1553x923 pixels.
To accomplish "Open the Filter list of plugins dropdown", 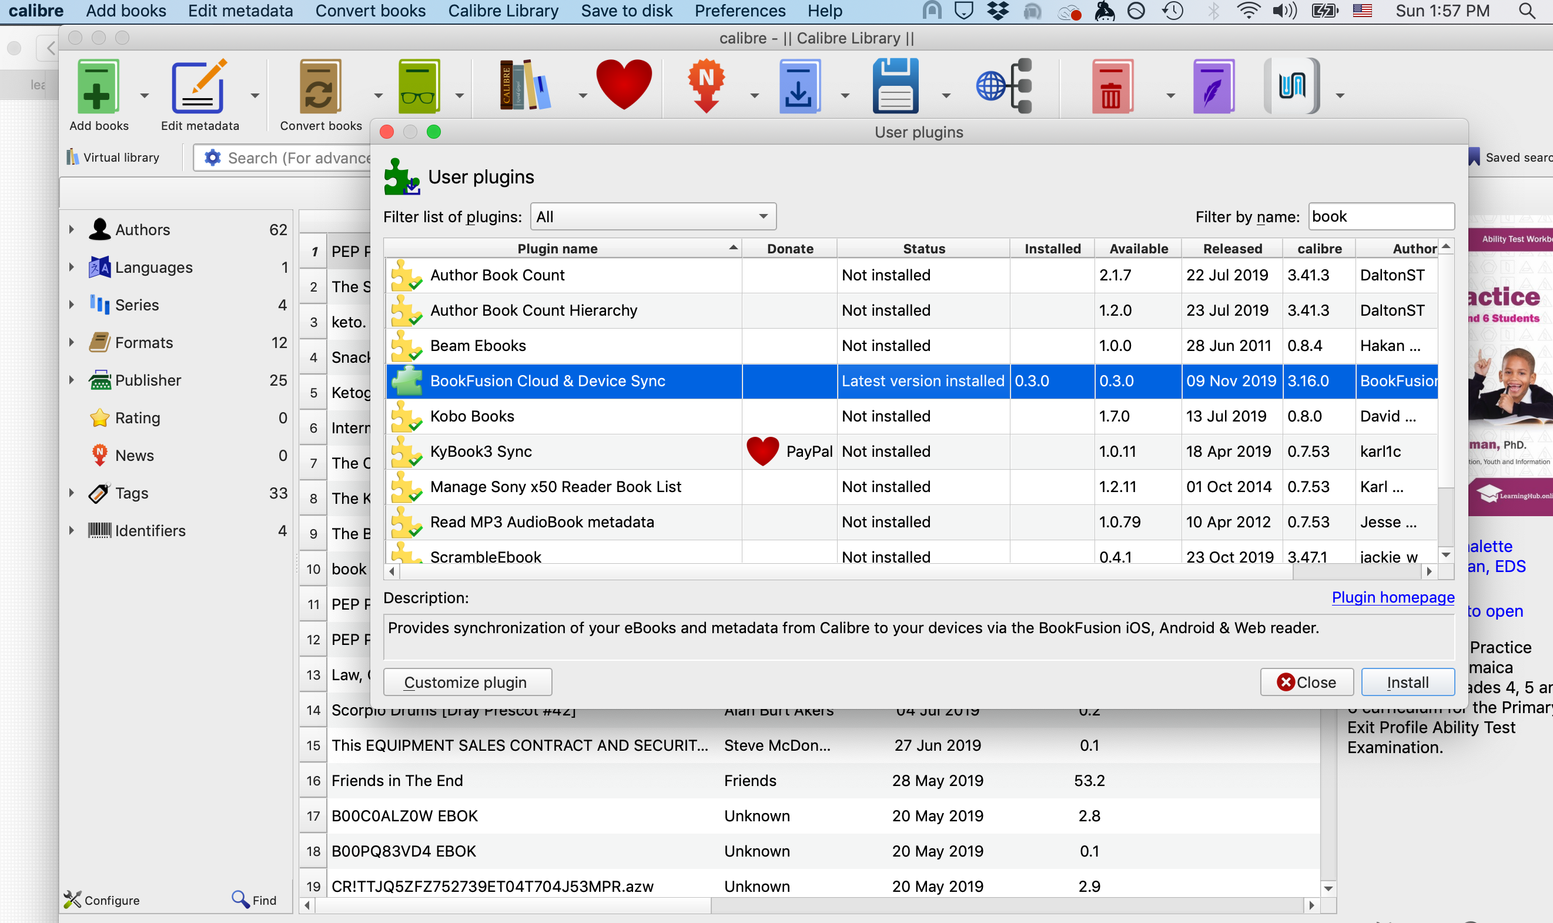I will [x=653, y=216].
